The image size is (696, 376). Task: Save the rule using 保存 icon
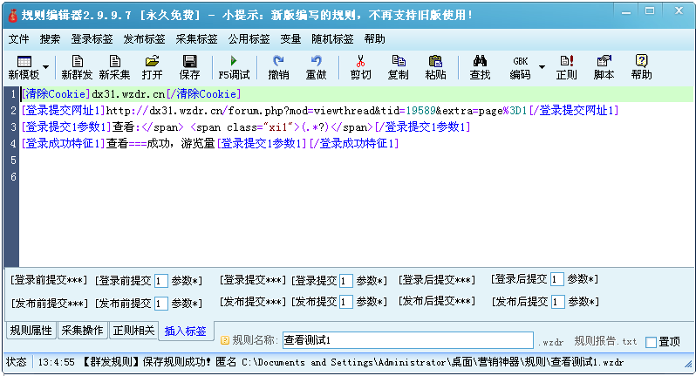[x=189, y=66]
